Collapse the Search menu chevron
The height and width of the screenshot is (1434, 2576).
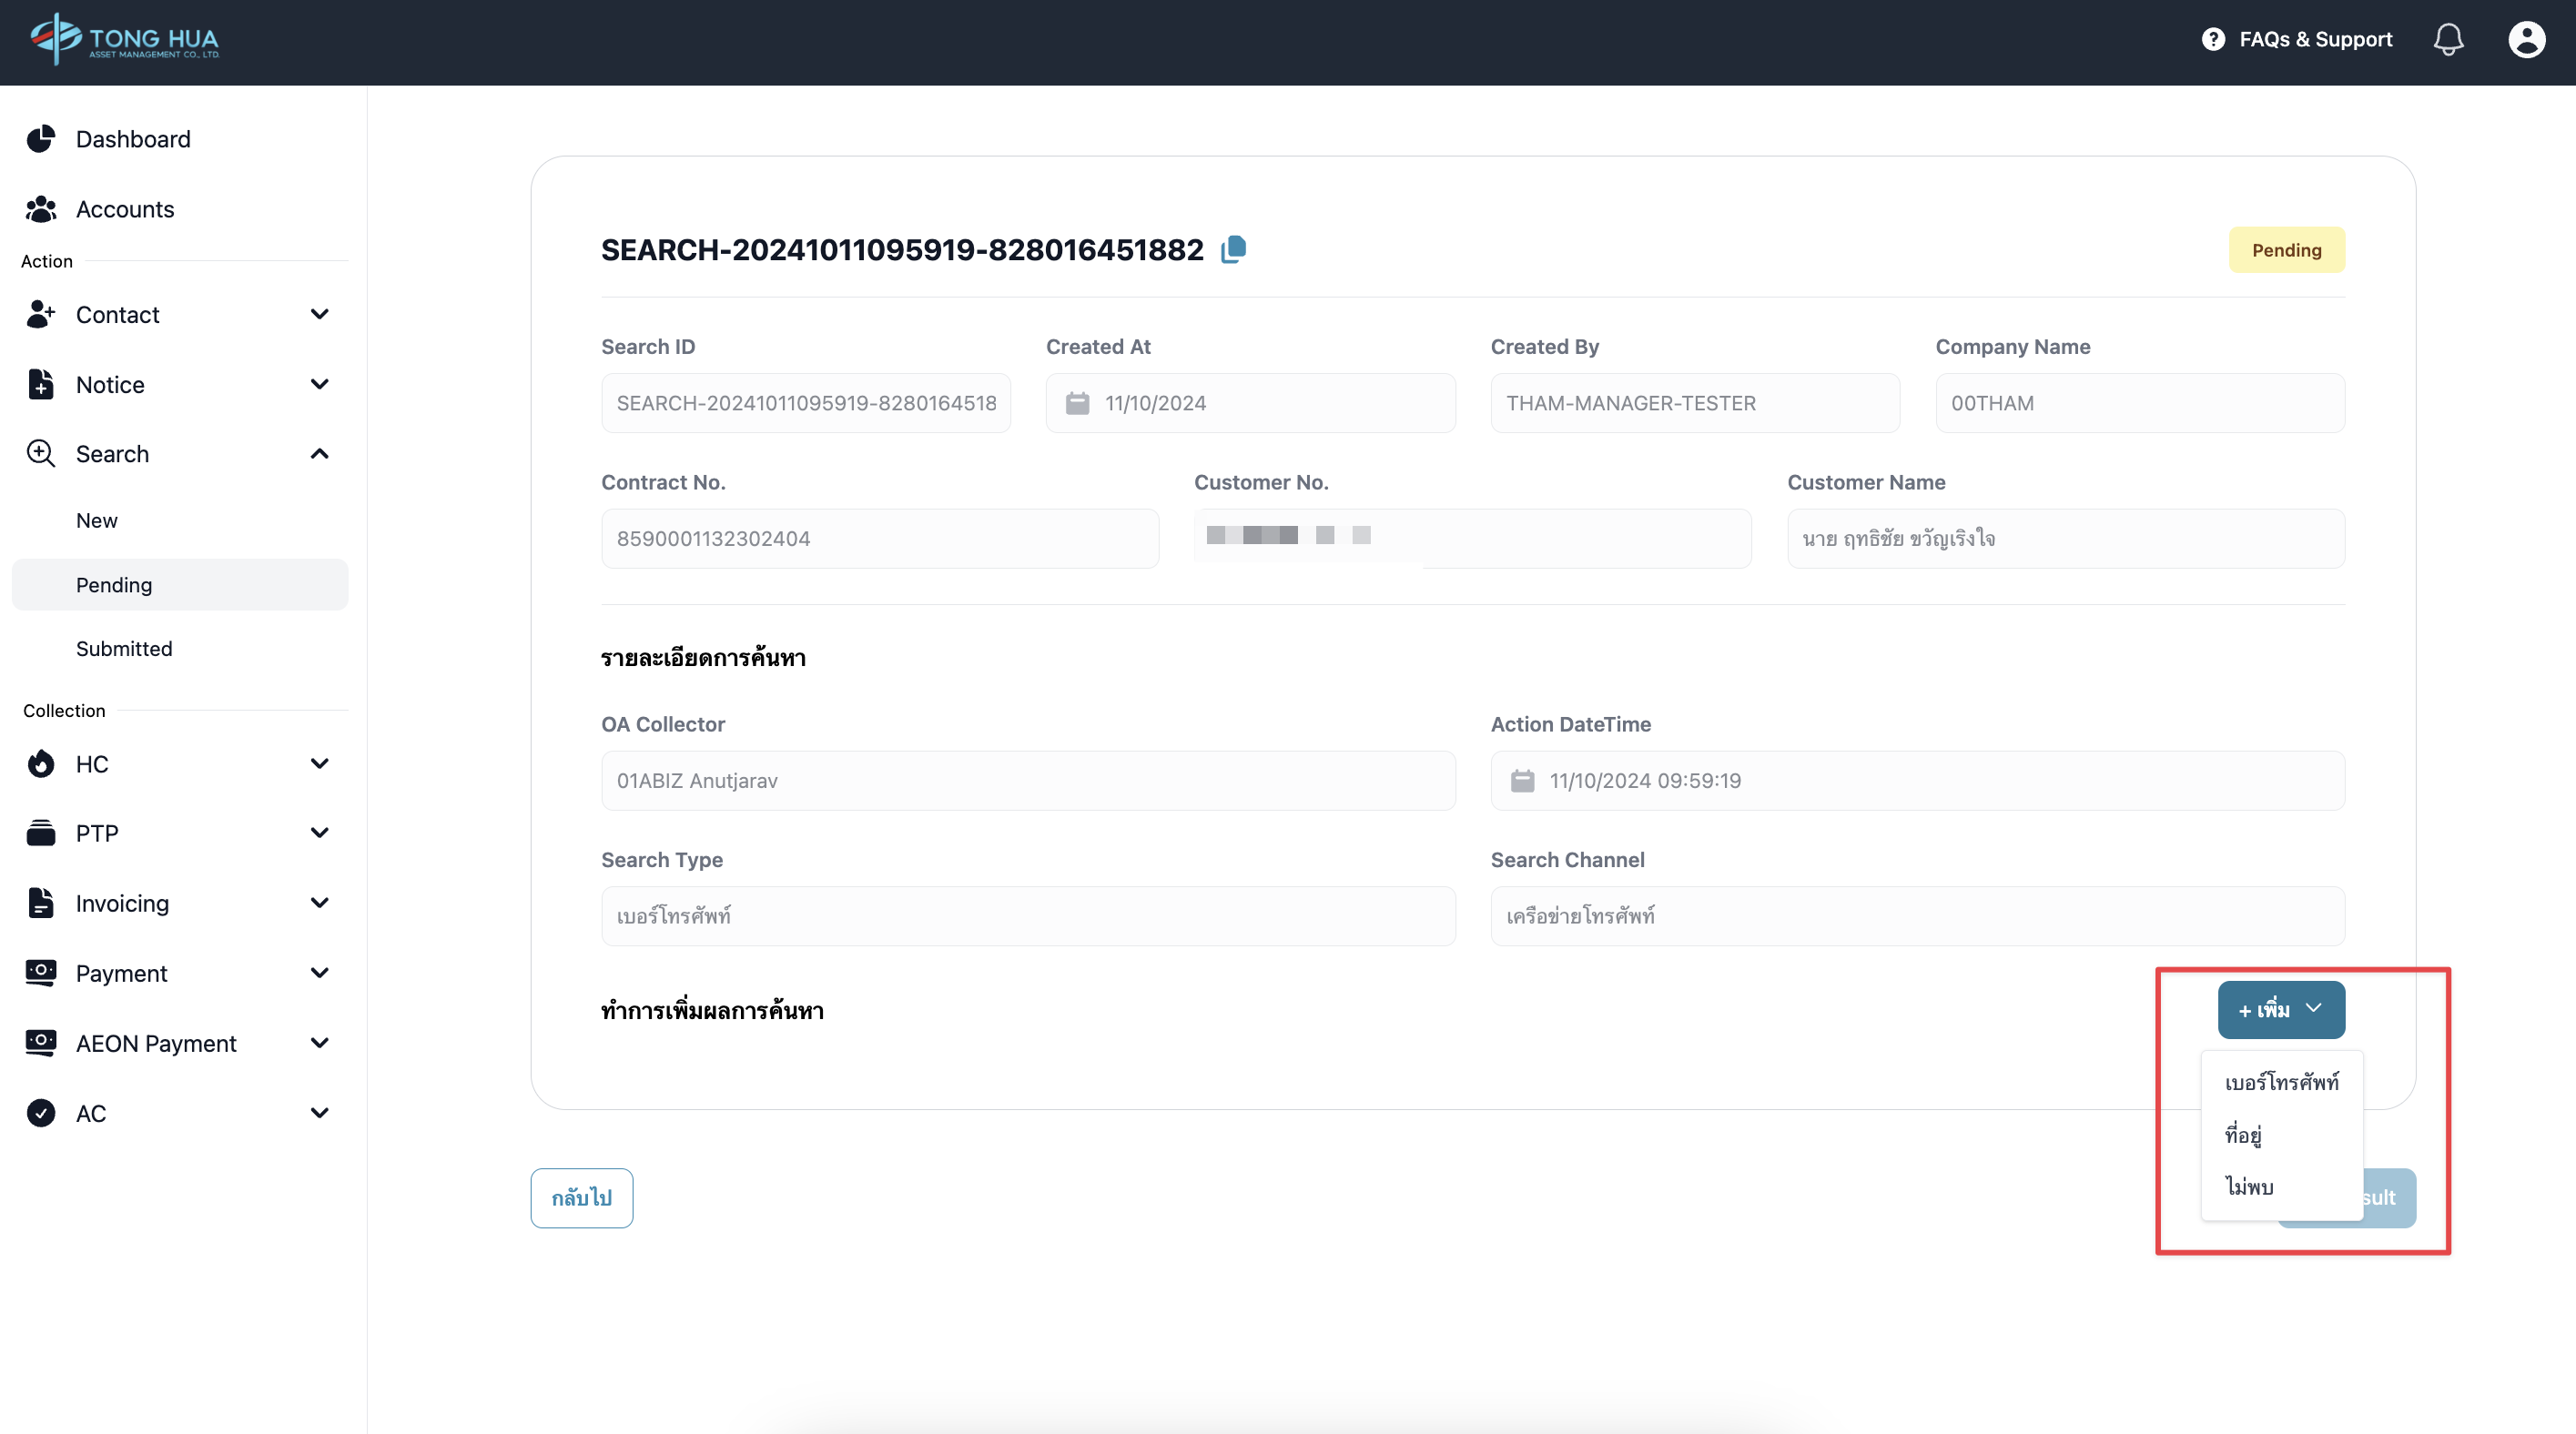319,454
